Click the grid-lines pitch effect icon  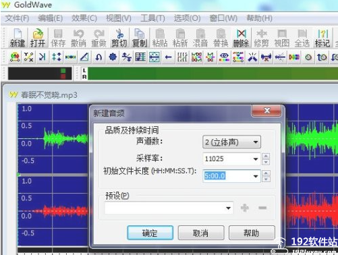[140, 57]
